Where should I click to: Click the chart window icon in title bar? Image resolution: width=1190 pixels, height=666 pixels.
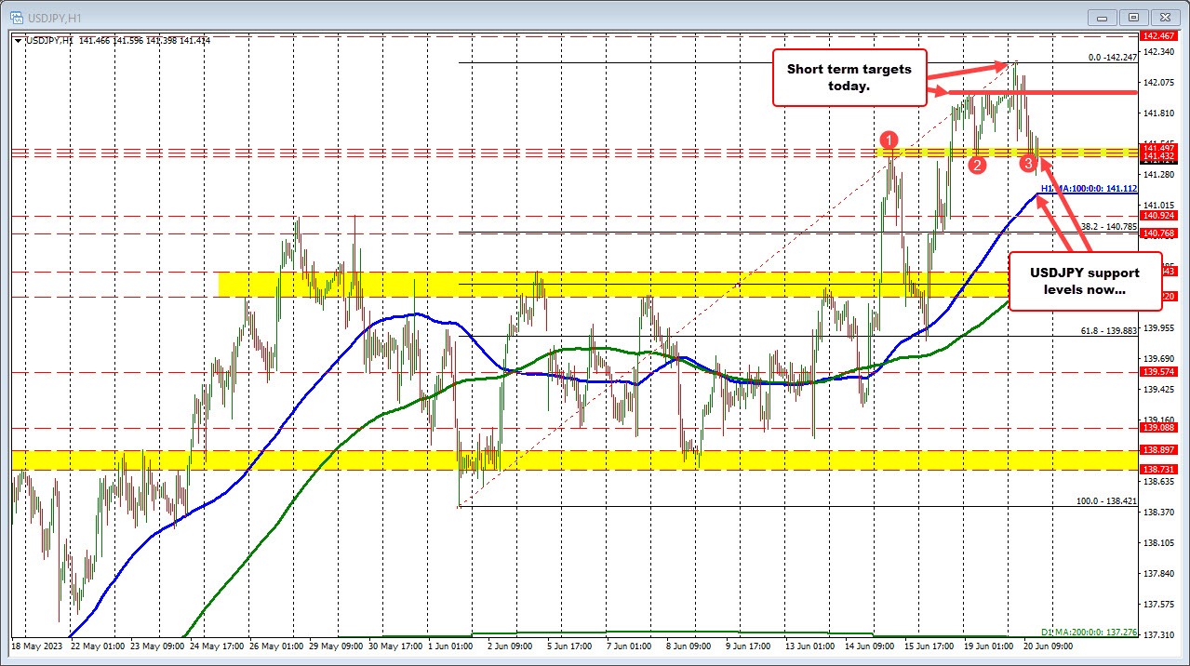tap(14, 16)
